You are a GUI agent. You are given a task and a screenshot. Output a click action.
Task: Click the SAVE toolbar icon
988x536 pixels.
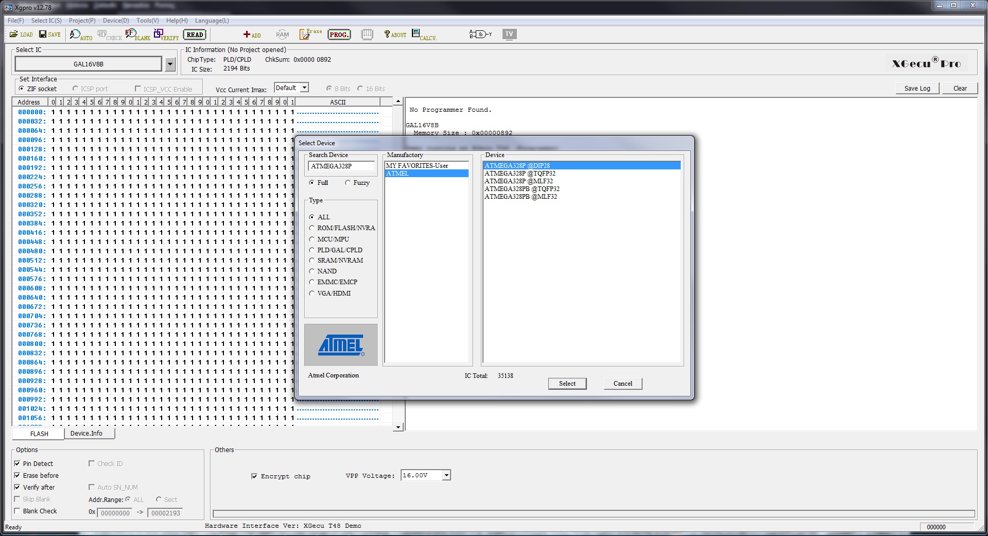click(x=50, y=34)
